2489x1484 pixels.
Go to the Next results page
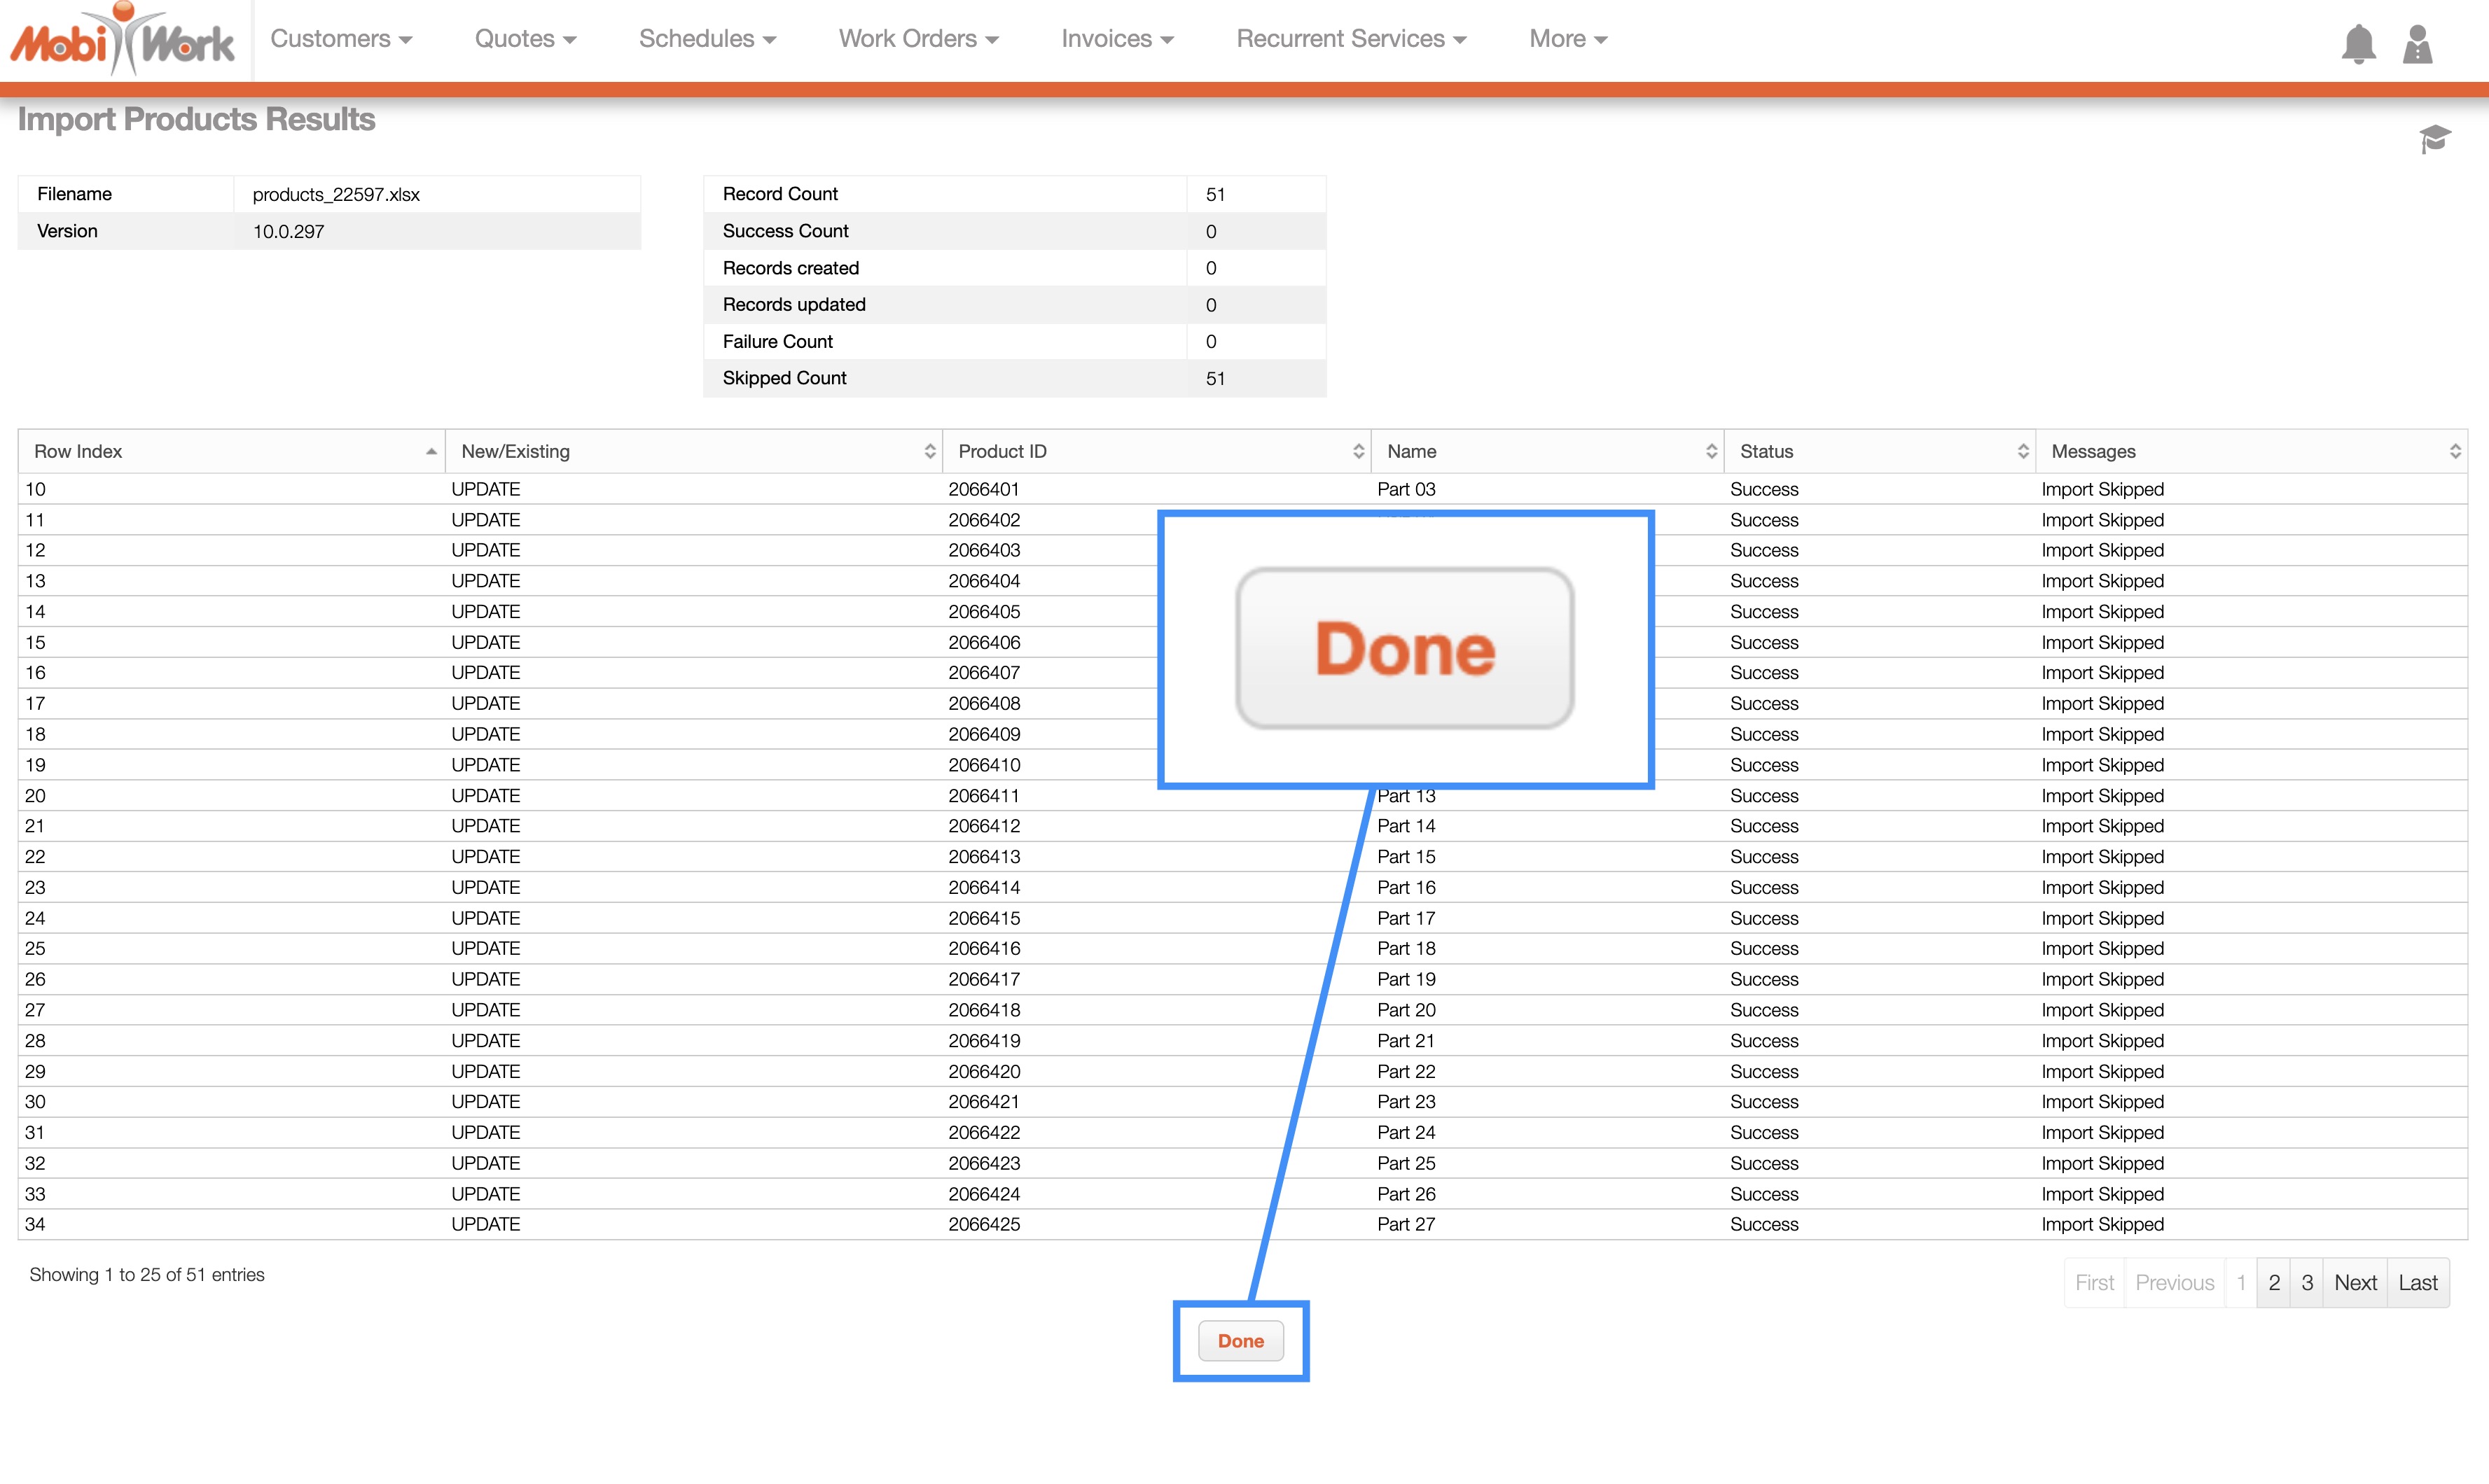(2355, 1282)
